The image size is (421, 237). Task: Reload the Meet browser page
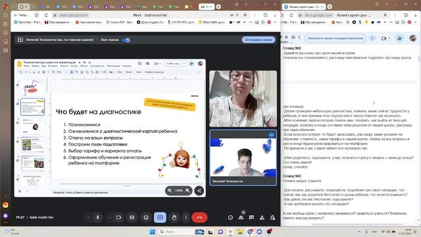pos(46,15)
